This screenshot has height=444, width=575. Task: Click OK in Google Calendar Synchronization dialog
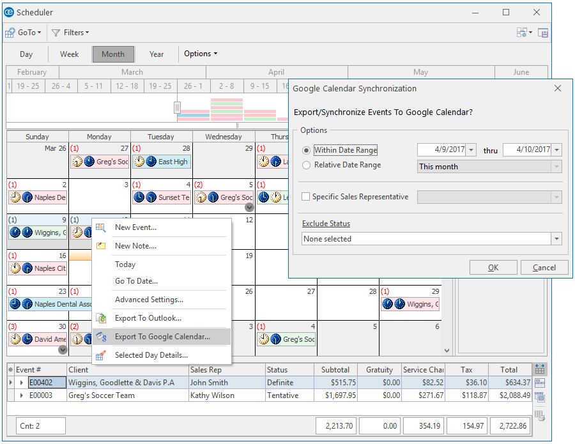point(493,268)
